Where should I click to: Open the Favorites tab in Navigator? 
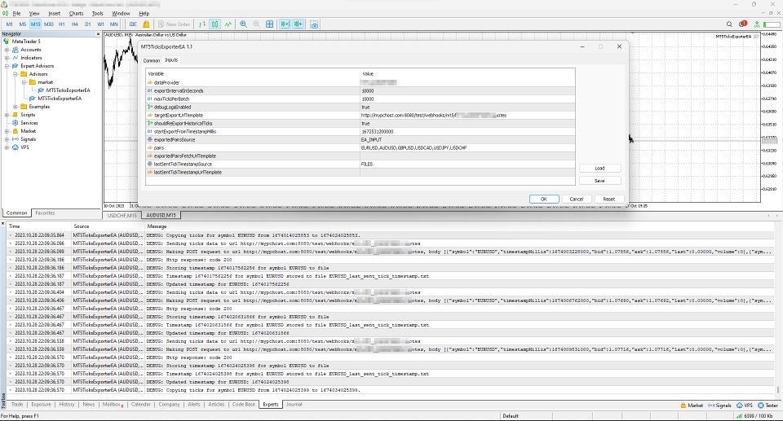[45, 213]
